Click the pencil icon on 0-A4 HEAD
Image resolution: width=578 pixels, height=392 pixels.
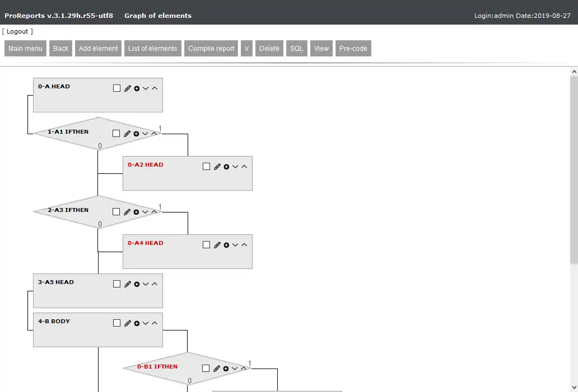[217, 245]
